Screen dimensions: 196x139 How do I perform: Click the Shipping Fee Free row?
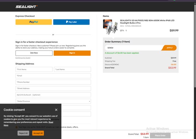tap(141, 61)
